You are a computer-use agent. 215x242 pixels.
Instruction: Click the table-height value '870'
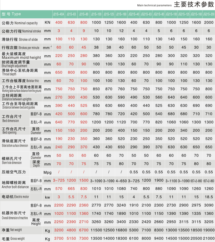point(109,89)
